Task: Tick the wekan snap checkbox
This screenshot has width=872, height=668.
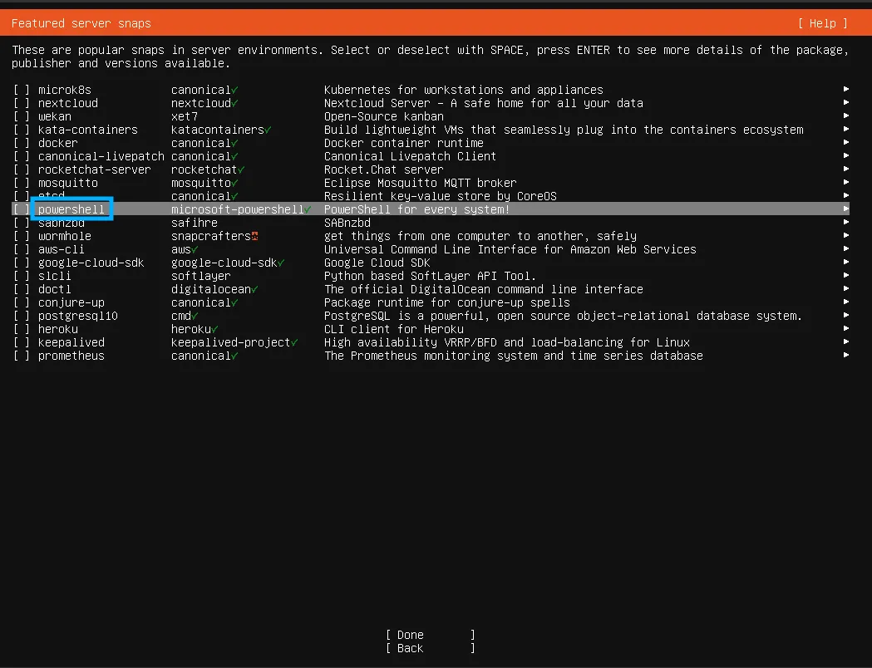Action: click(x=21, y=116)
